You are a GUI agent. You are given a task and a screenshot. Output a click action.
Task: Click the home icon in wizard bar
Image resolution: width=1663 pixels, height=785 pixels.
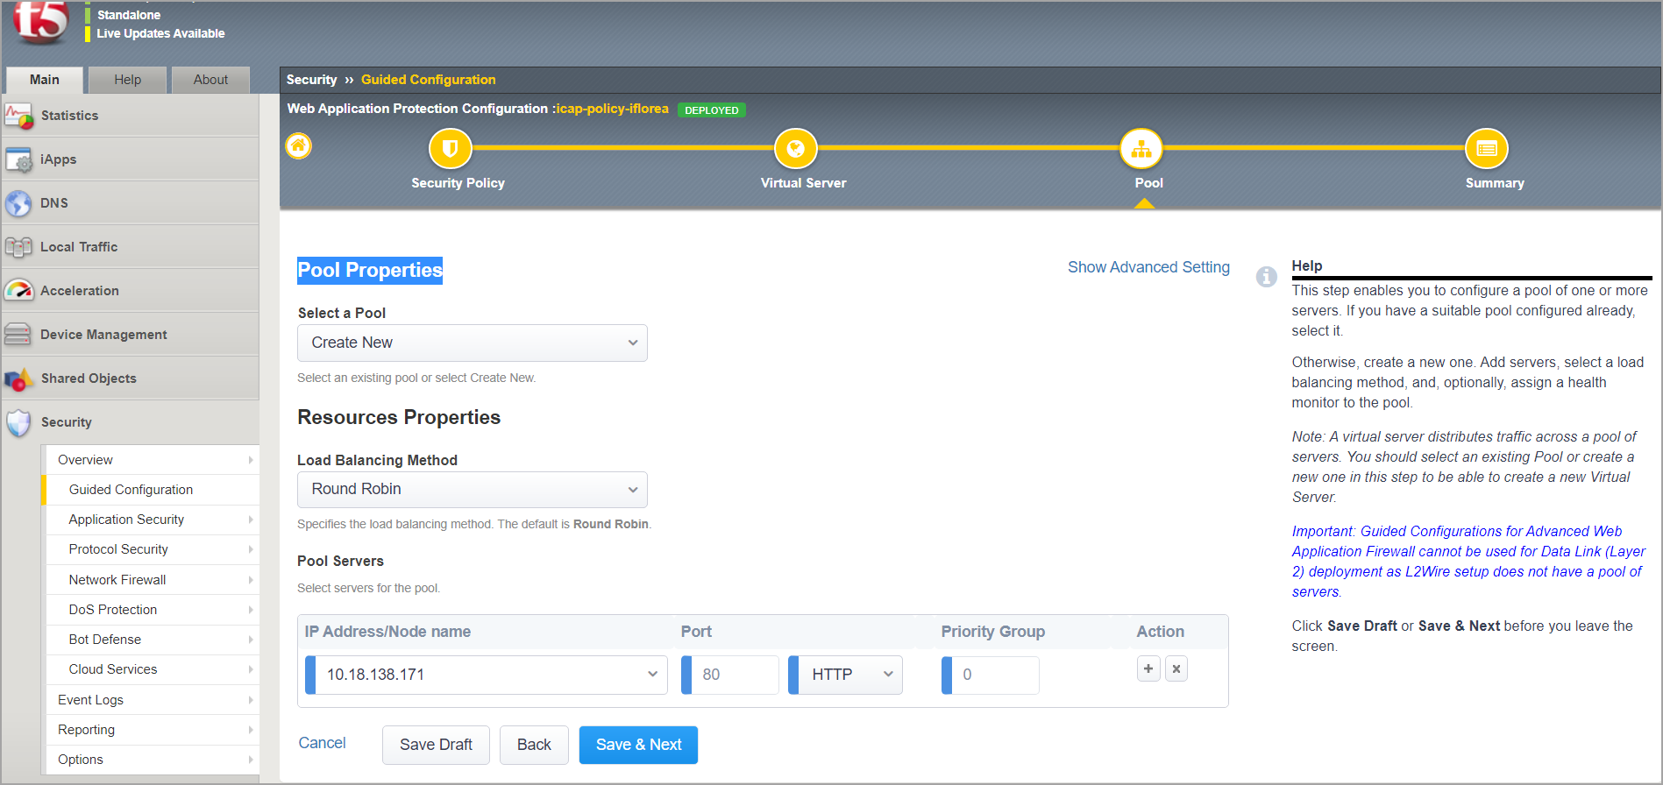coord(299,145)
